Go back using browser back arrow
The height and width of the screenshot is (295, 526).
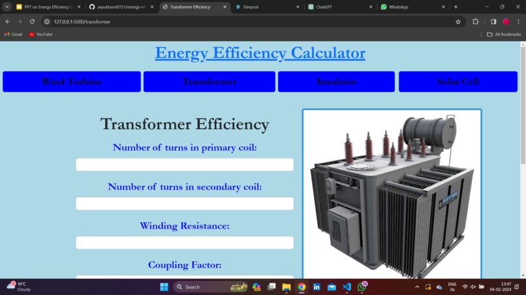coord(7,21)
